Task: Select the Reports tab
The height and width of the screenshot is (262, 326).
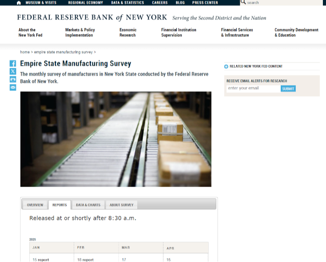Action: click(60, 205)
